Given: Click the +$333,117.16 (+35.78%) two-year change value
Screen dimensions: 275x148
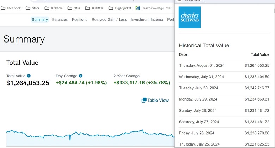Looking at the screenshot, I should (x=142, y=83).
